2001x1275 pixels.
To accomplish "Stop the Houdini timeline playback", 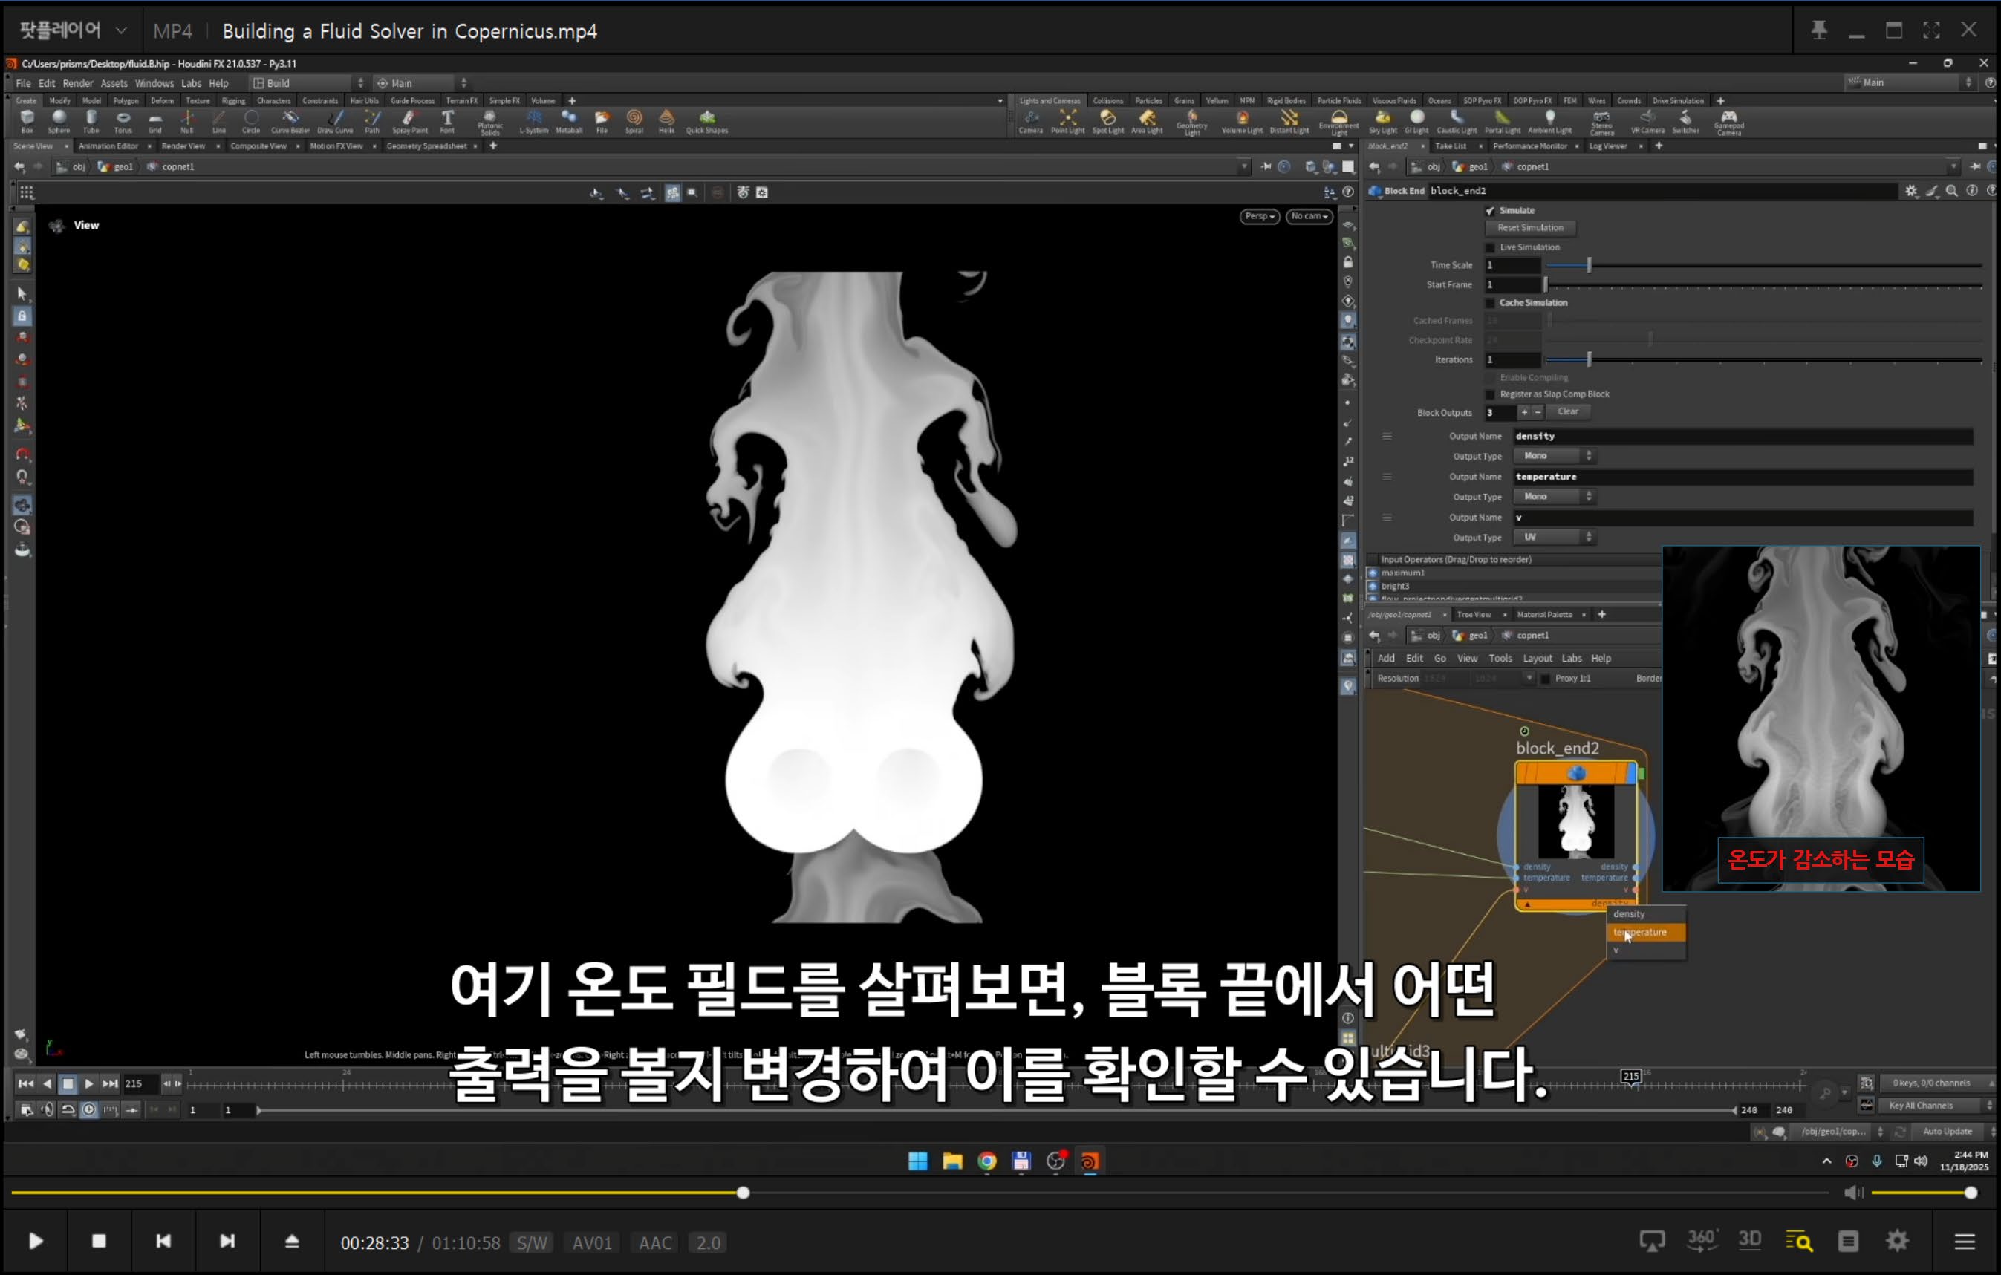I will 68,1084.
